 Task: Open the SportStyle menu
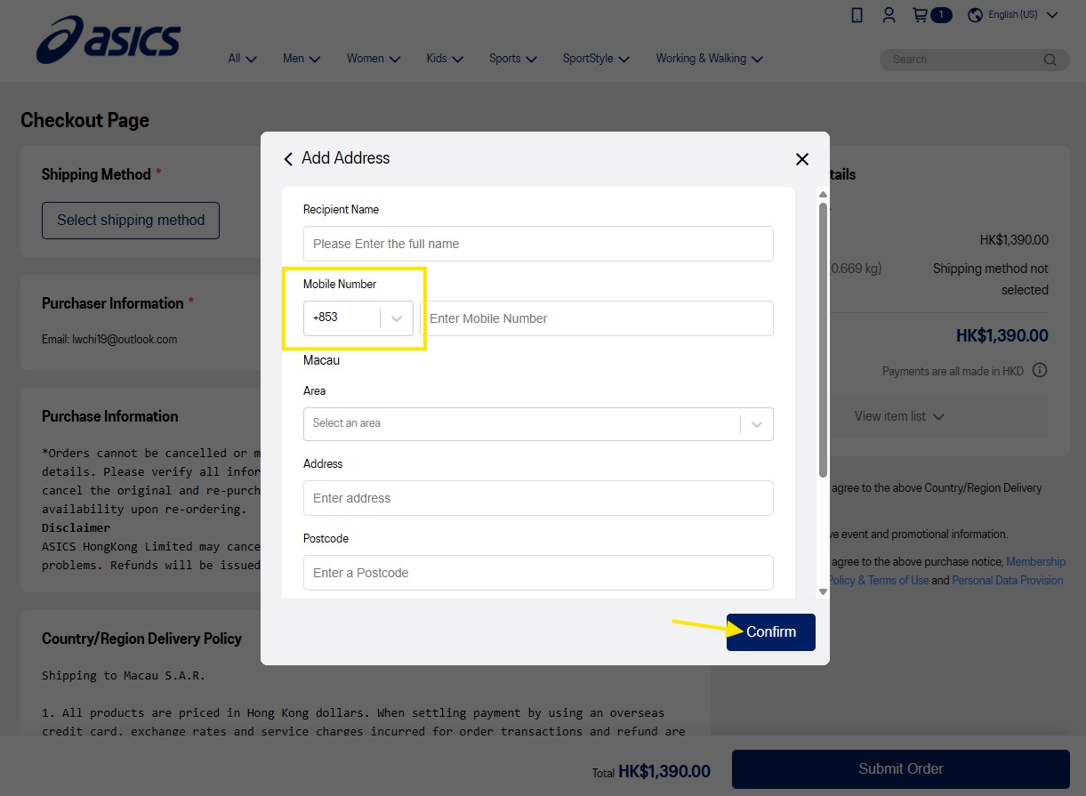pos(596,59)
